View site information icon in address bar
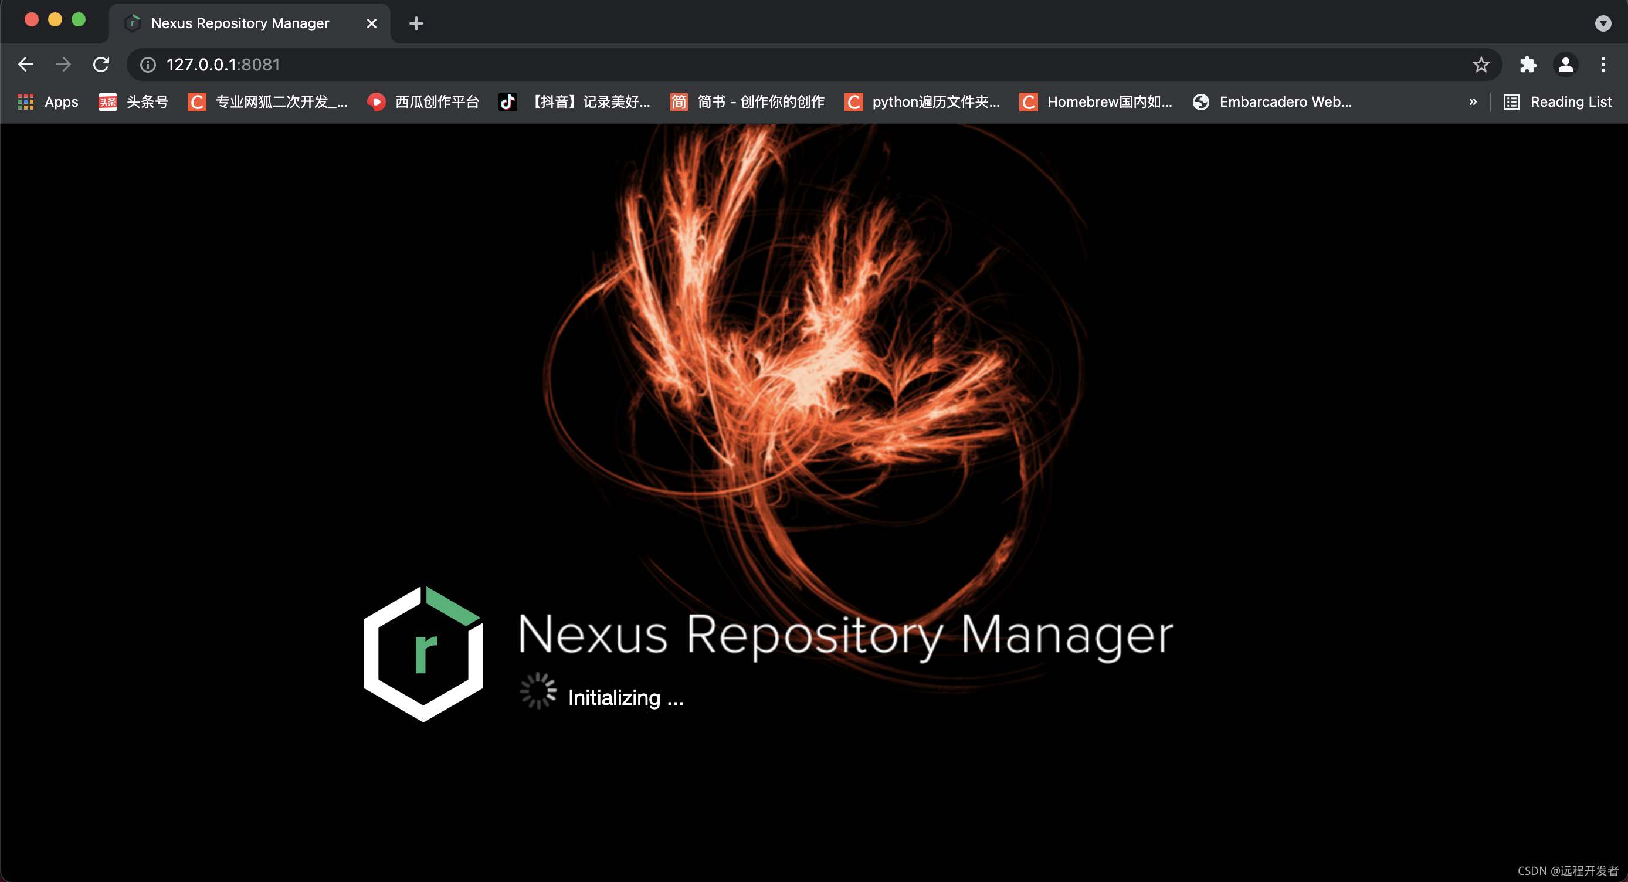1628x882 pixels. click(x=148, y=65)
